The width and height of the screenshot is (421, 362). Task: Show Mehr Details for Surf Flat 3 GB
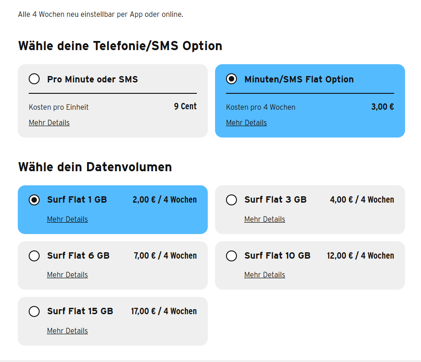[x=265, y=219]
